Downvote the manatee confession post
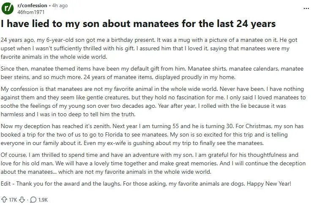 point(22,200)
